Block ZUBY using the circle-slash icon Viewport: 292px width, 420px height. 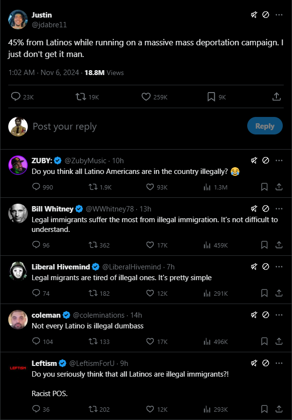coord(266,160)
